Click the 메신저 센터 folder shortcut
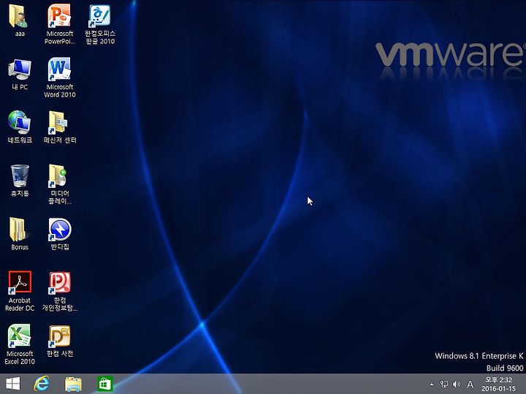 click(59, 127)
